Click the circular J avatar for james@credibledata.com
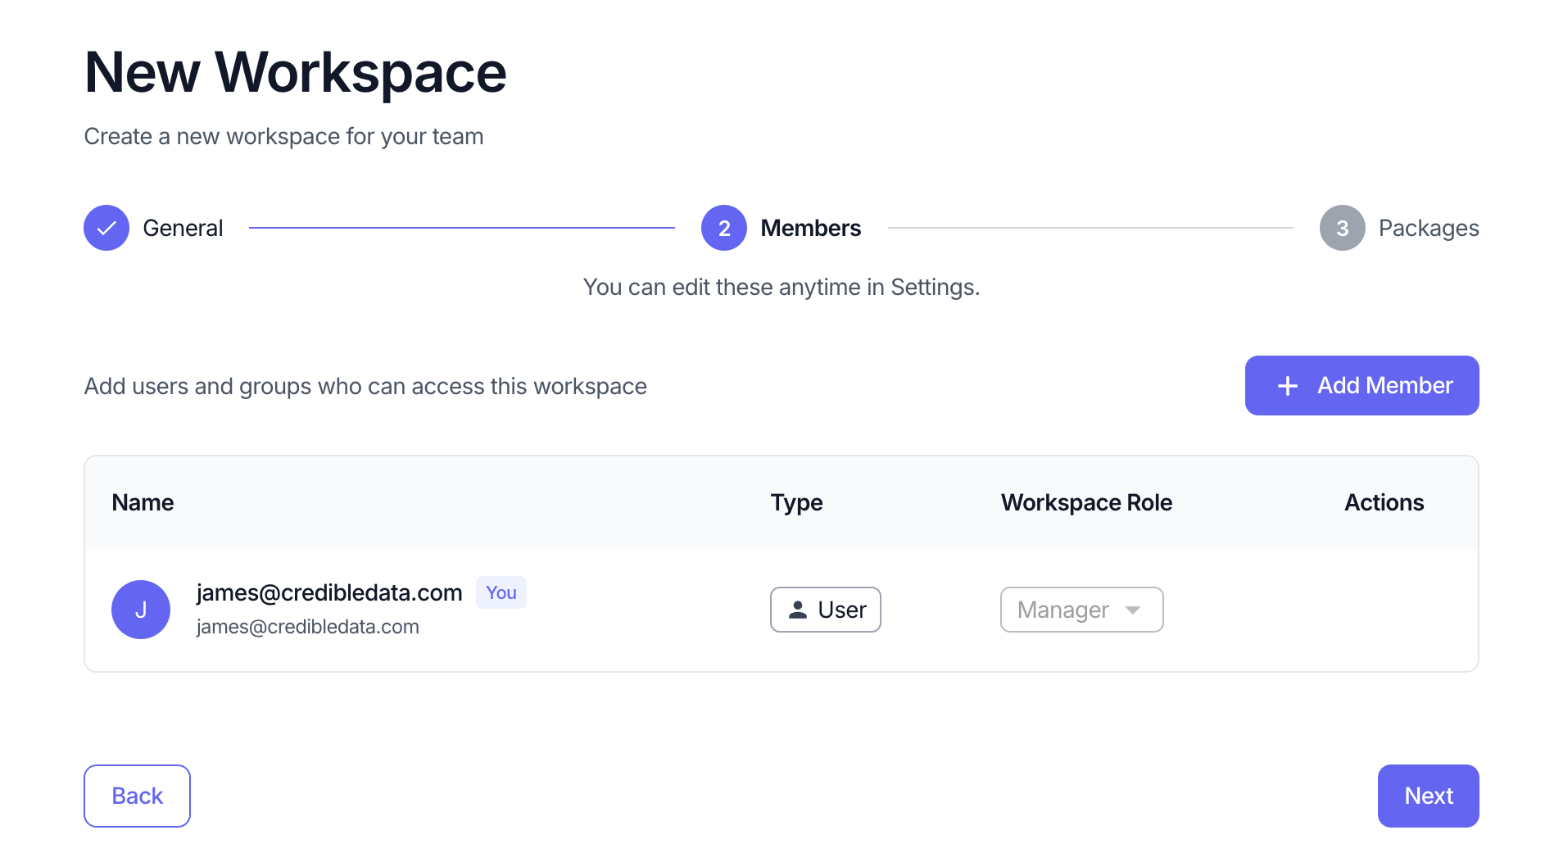This screenshot has width=1545, height=862. pos(141,609)
